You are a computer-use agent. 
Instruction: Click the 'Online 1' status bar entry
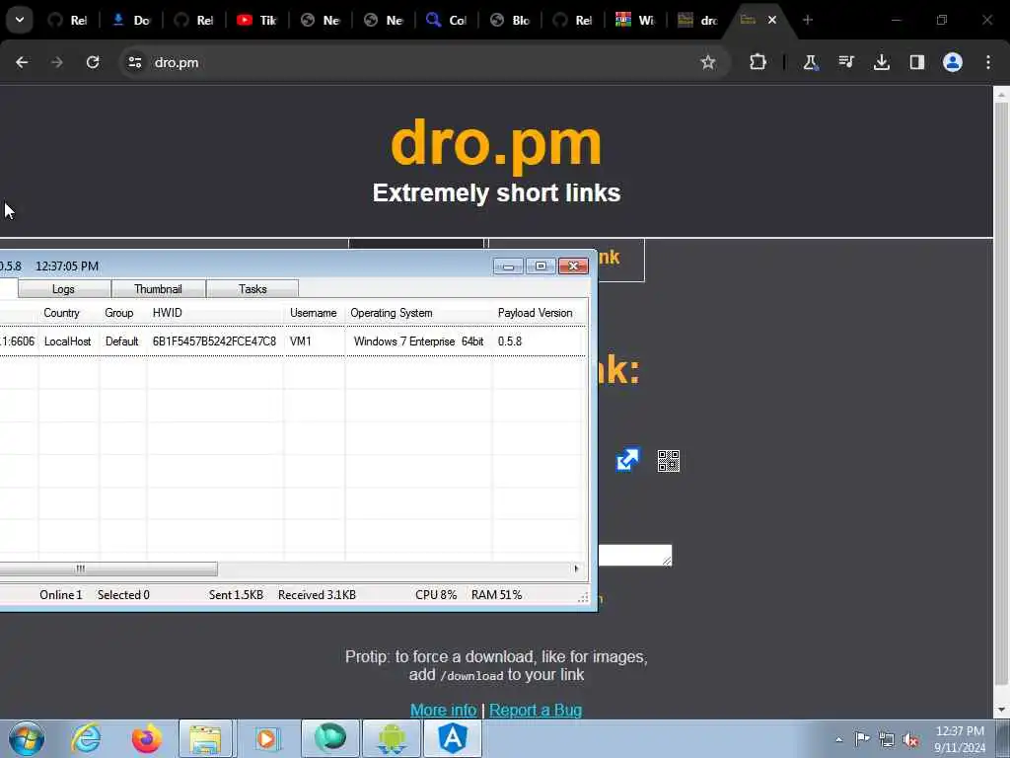point(61,595)
